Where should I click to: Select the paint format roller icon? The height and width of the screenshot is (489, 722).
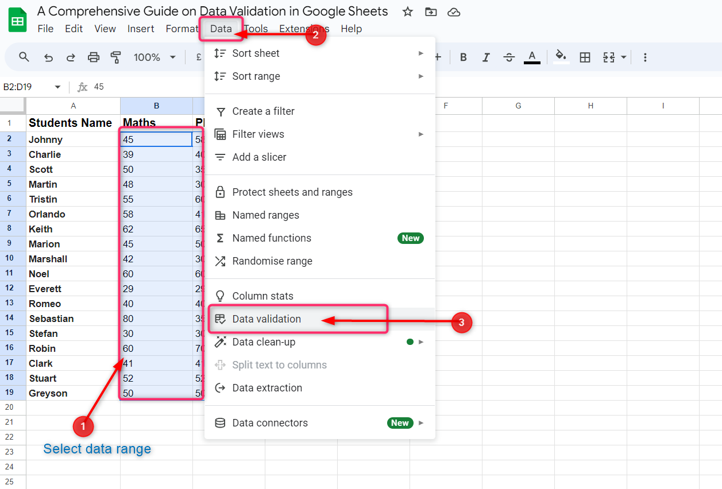coord(116,57)
